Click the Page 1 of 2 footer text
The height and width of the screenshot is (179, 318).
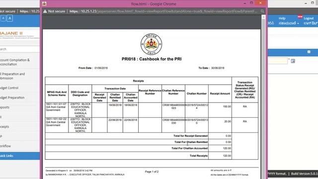[x=152, y=172]
